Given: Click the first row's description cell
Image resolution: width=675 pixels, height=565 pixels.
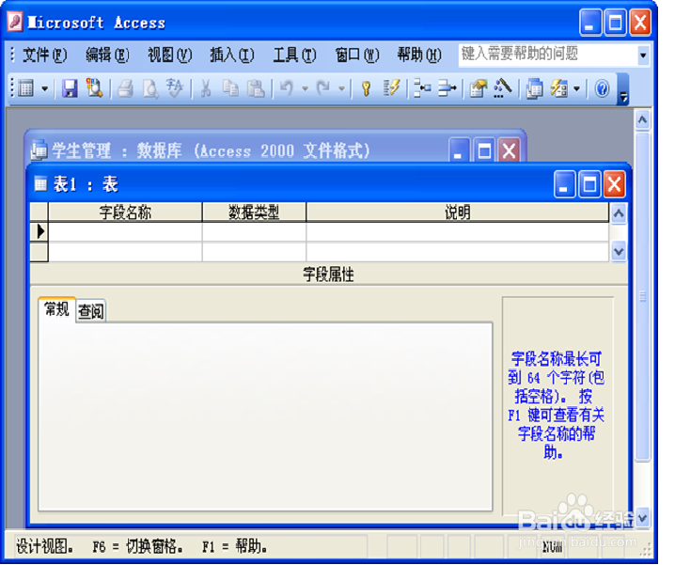Looking at the screenshot, I should (x=458, y=231).
